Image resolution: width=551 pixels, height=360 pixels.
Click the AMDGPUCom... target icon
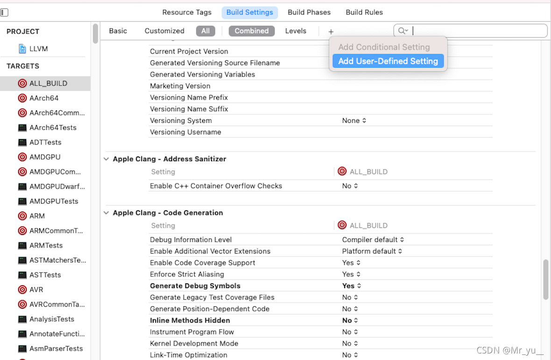tap(22, 172)
